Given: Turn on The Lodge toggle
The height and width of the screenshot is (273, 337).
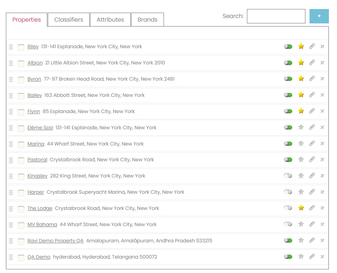Looking at the screenshot, I should pyautogui.click(x=288, y=208).
